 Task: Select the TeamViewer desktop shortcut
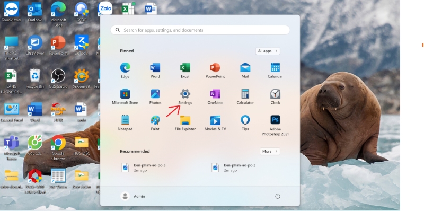pyautogui.click(x=11, y=12)
